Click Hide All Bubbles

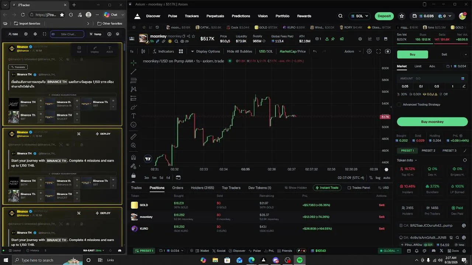[239, 52]
